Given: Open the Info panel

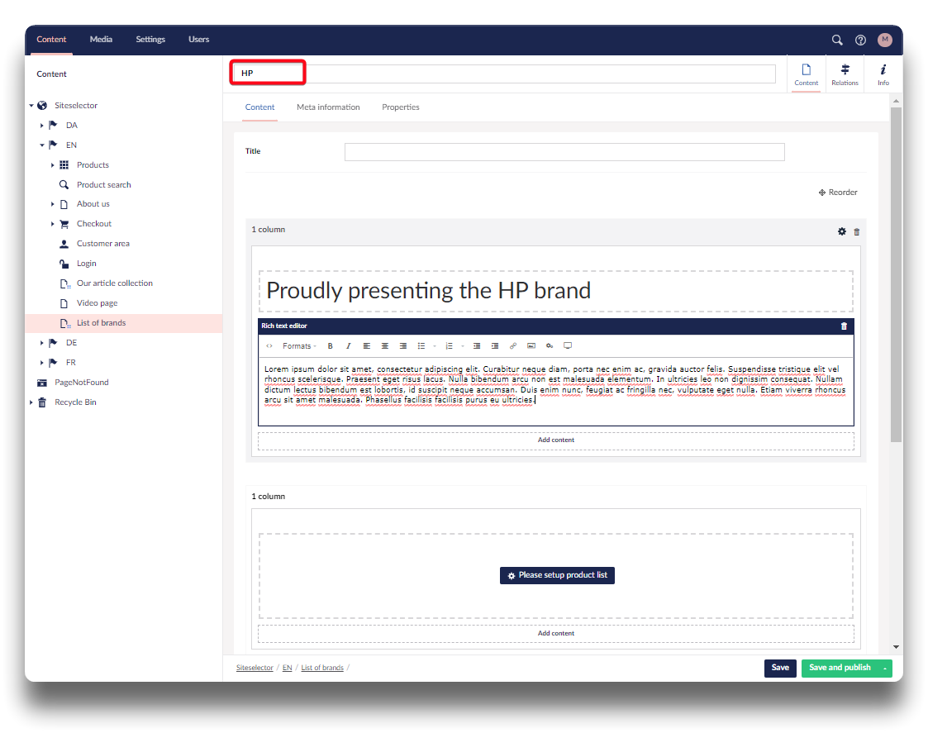Looking at the screenshot, I should (x=883, y=74).
